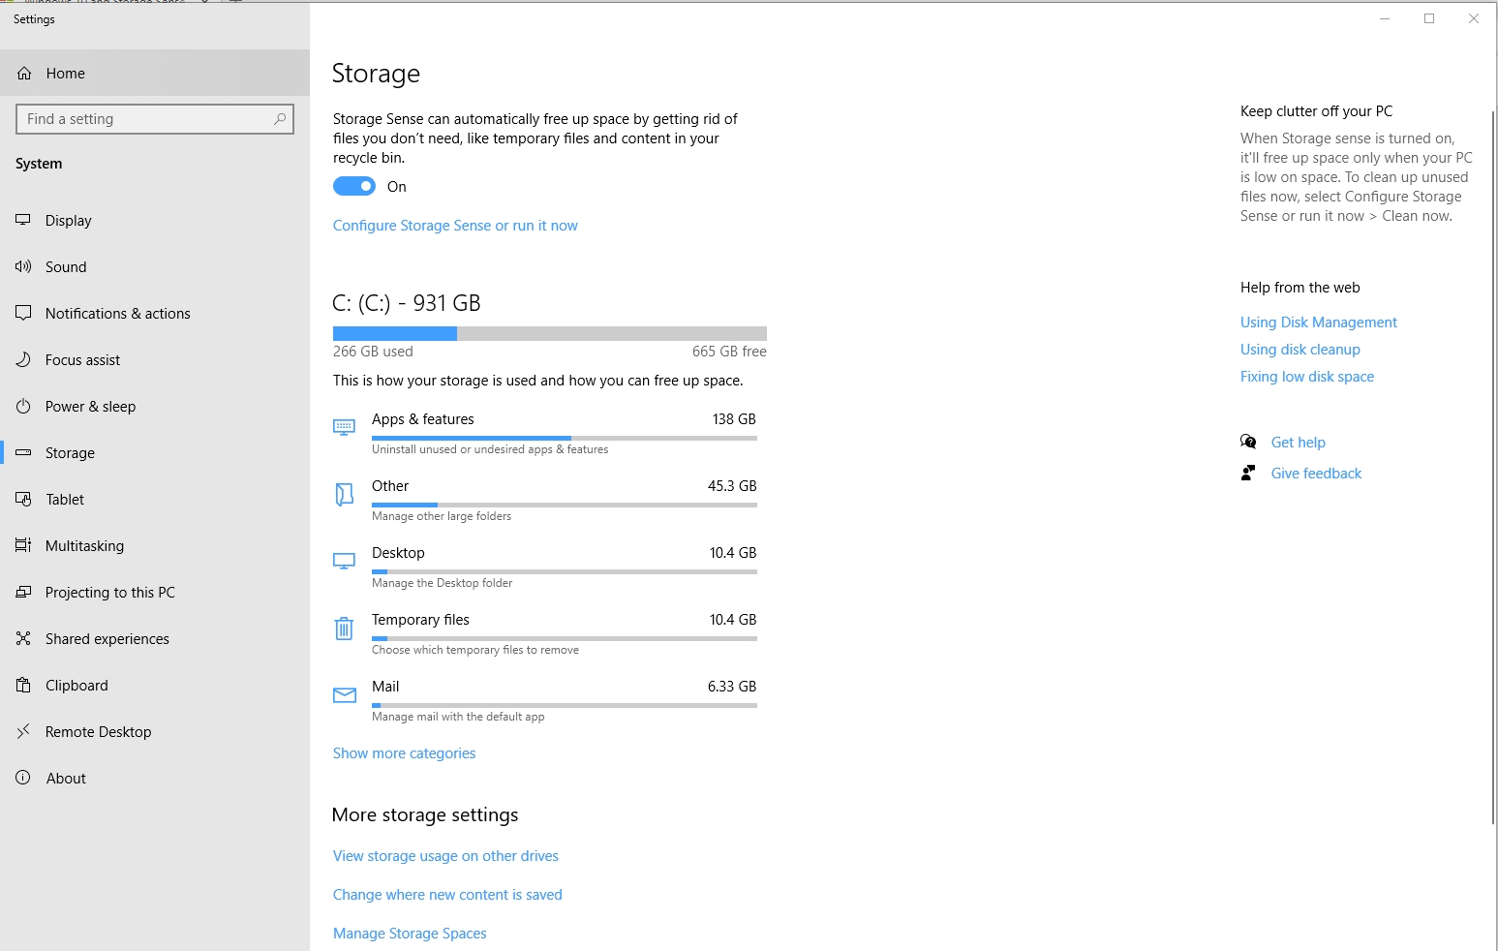This screenshot has width=1498, height=951.
Task: Turn off the Storage Sense toggle
Action: pyautogui.click(x=354, y=186)
